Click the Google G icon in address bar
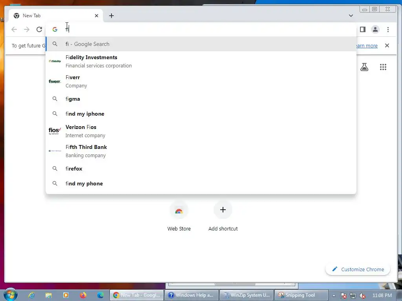This screenshot has width=402, height=301. coord(55,29)
